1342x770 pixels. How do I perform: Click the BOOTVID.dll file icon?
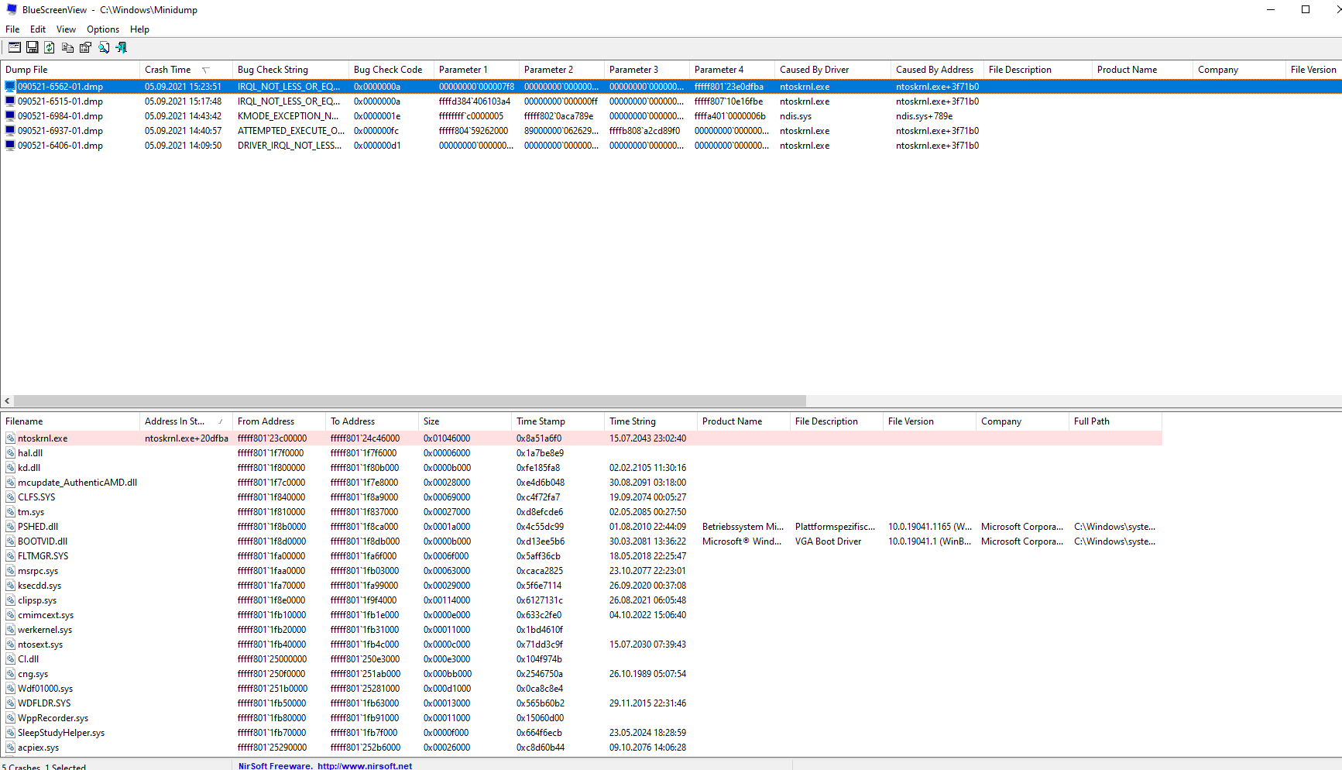(10, 541)
